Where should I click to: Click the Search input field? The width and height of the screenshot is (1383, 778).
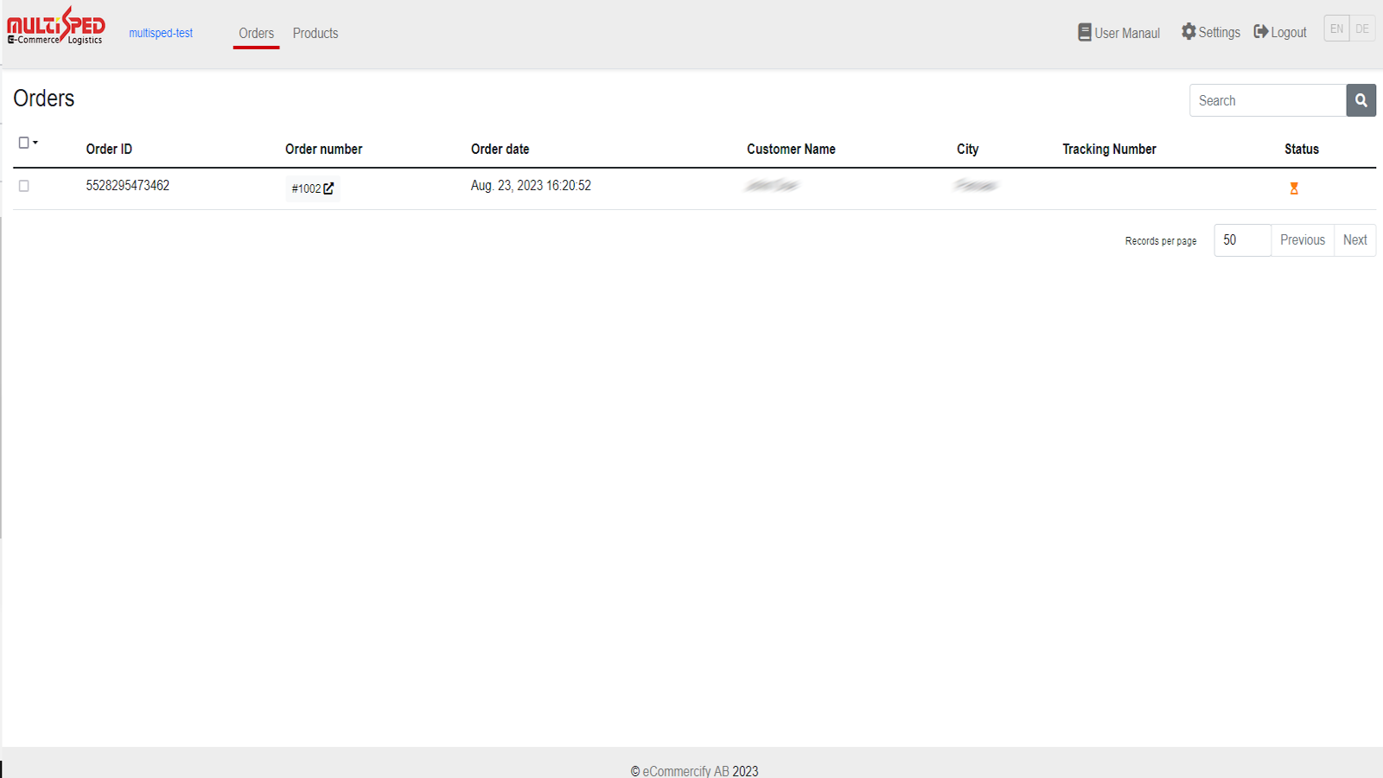pyautogui.click(x=1268, y=100)
